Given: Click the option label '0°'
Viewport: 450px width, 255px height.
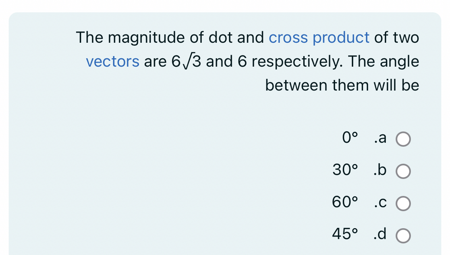Looking at the screenshot, I should [350, 138].
